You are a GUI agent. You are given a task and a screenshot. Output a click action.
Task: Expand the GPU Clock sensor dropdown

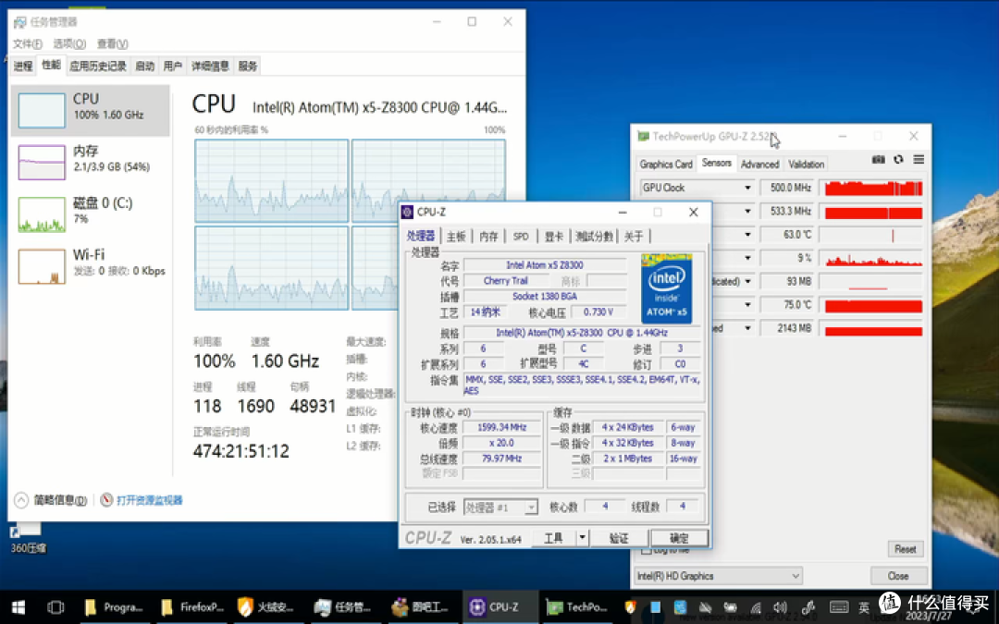tap(747, 188)
